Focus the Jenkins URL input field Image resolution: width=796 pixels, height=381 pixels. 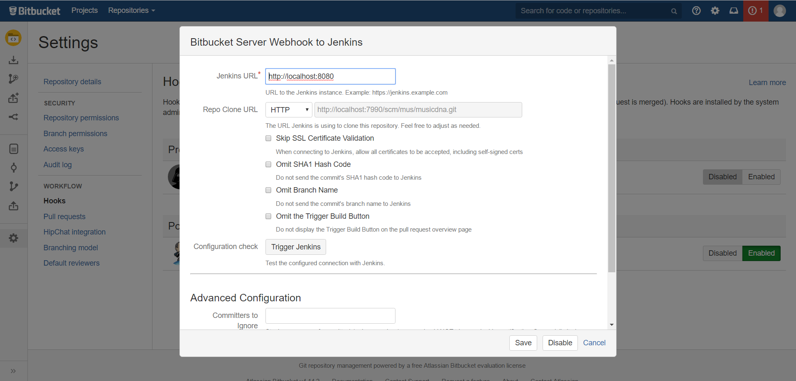tap(330, 76)
